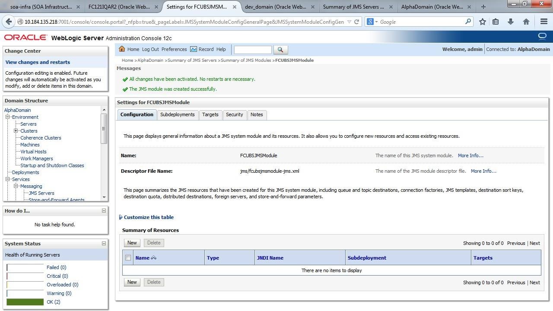Open More Info link for Descriptor File Name

pos(483,171)
